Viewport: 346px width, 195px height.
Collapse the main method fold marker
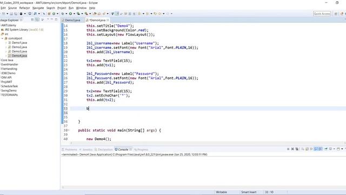click(x=69, y=130)
